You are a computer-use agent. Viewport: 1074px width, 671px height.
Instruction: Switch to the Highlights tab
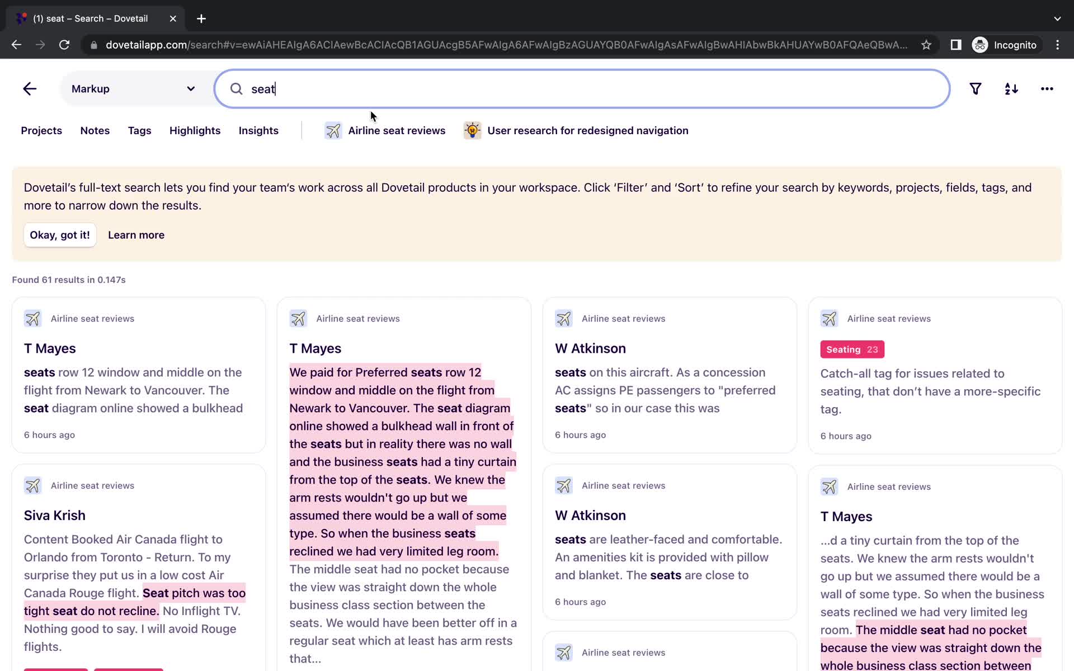pyautogui.click(x=195, y=130)
